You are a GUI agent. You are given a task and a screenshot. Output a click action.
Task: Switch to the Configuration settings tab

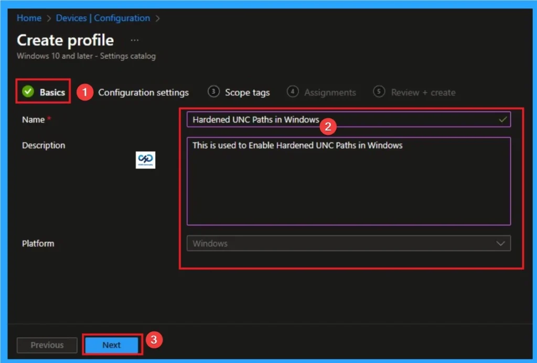click(143, 92)
